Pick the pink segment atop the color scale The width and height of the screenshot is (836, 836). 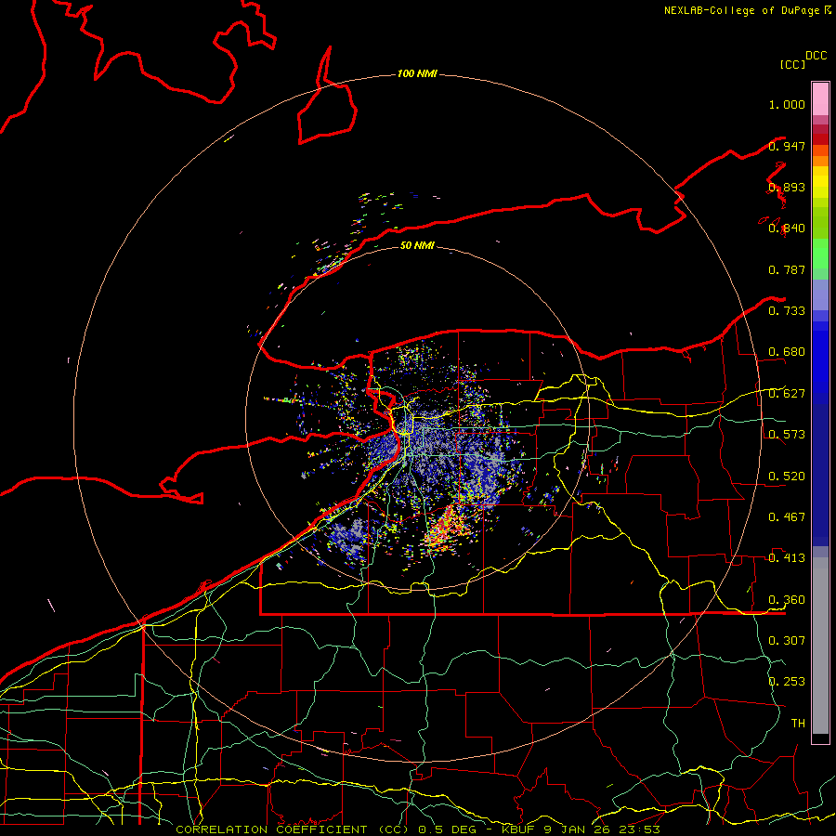820,98
